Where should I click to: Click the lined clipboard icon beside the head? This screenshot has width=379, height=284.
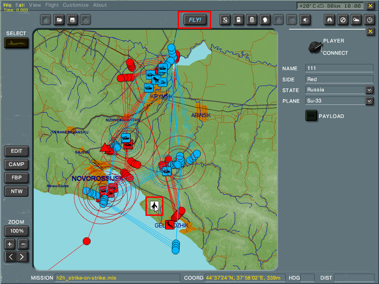point(252,20)
